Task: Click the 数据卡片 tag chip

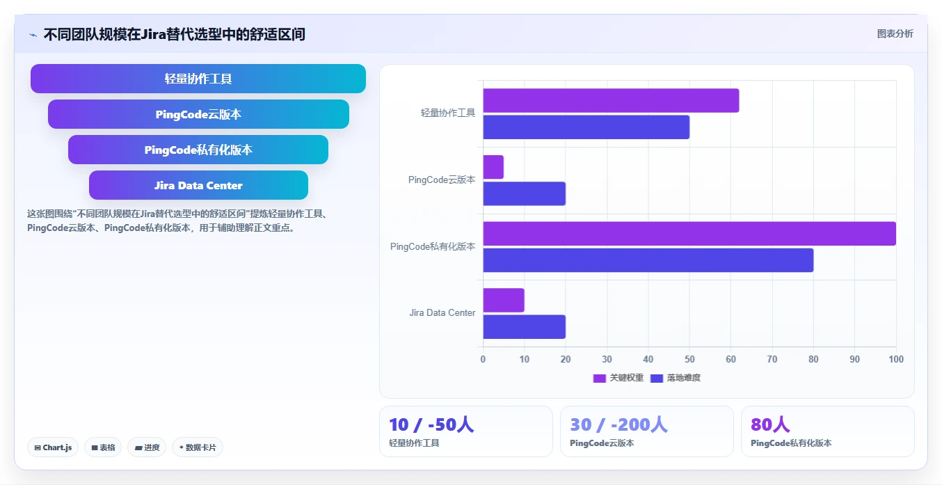Action: 198,447
